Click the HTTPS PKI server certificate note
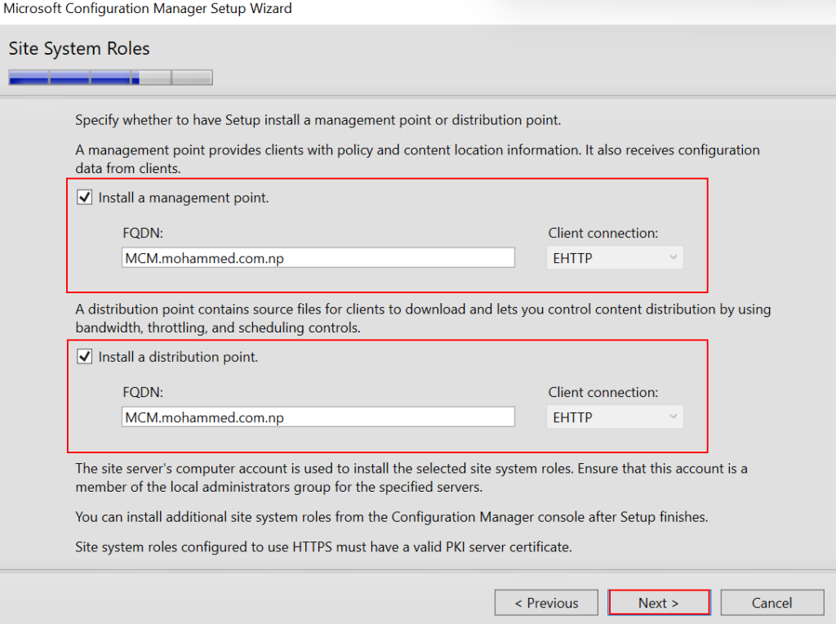Viewport: 836px width, 624px height. pyautogui.click(x=323, y=547)
